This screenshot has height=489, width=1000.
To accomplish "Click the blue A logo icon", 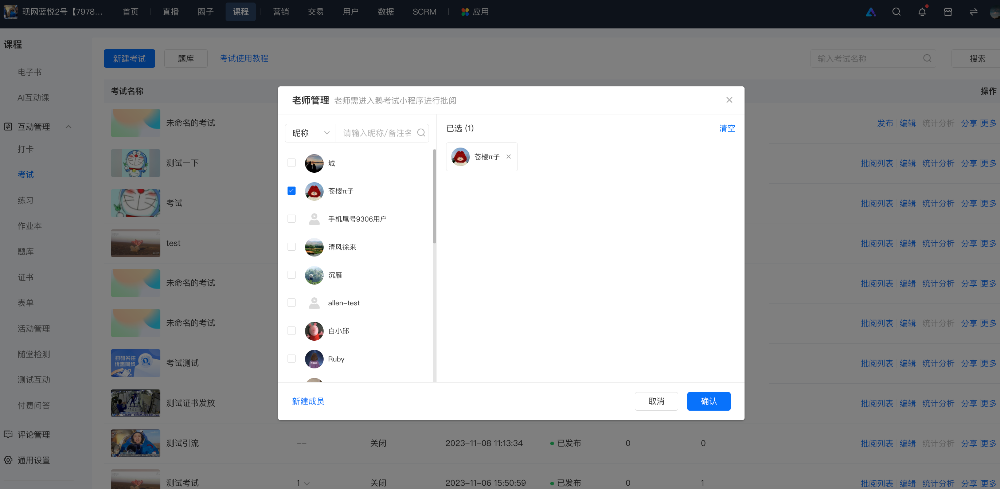I will click(x=871, y=12).
